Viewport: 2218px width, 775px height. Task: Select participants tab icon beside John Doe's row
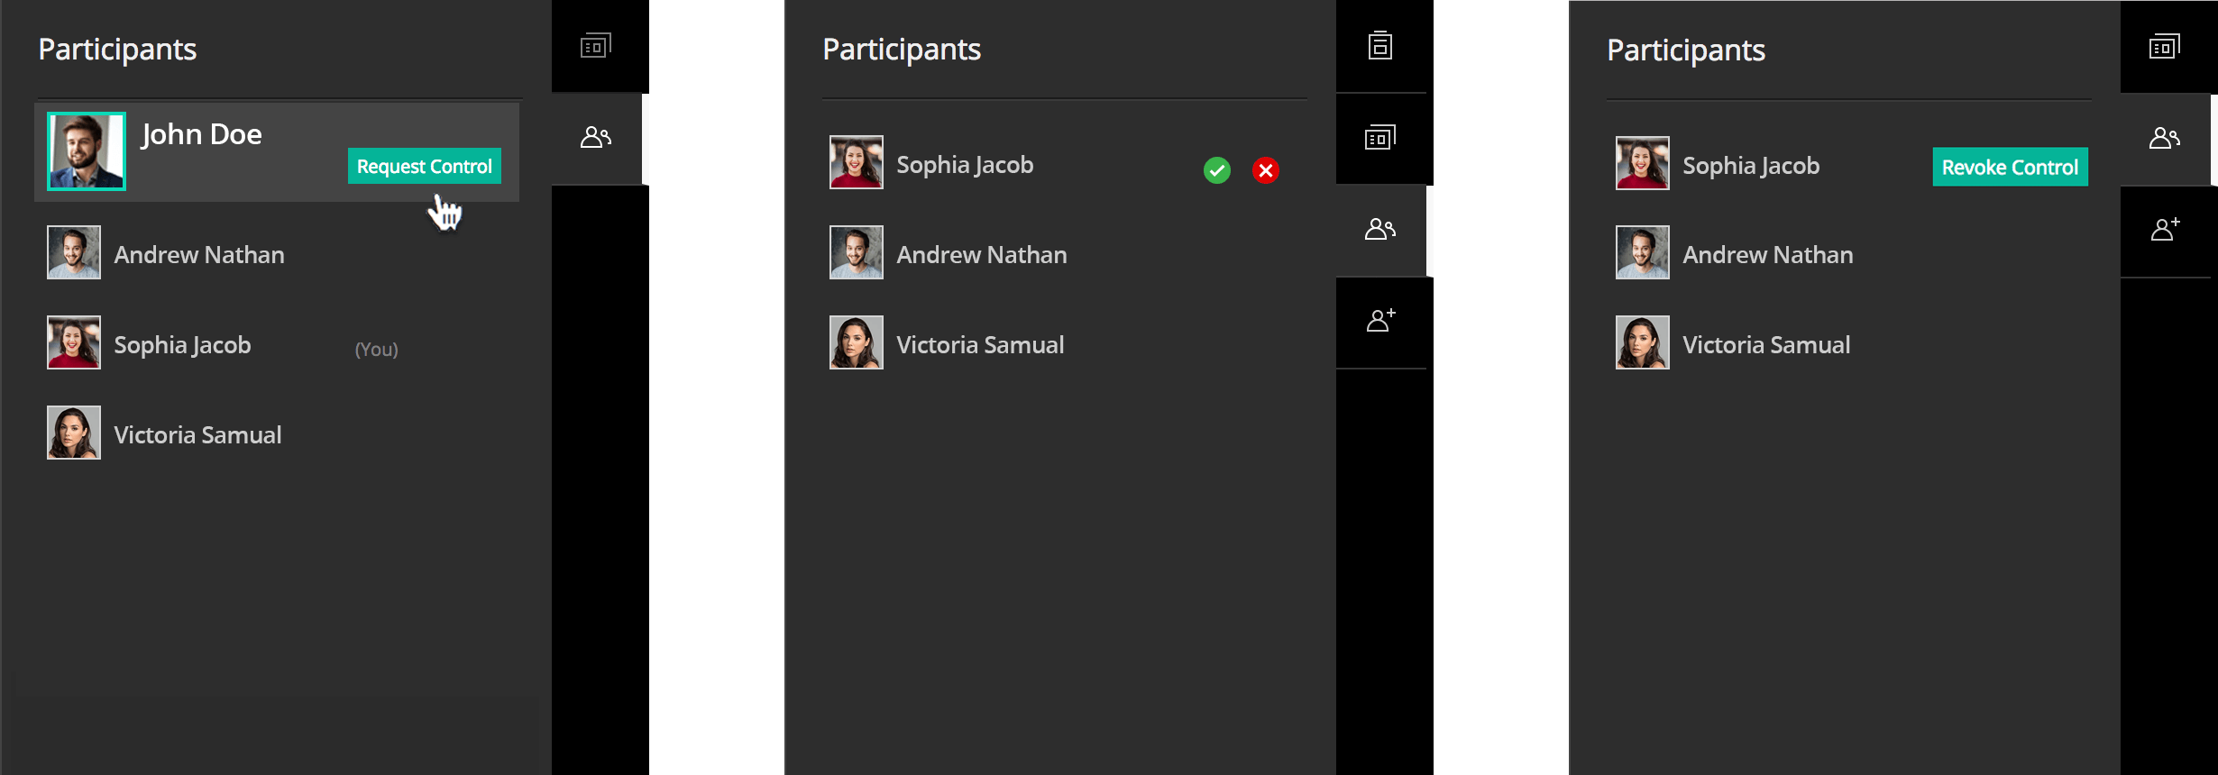pyautogui.click(x=595, y=138)
